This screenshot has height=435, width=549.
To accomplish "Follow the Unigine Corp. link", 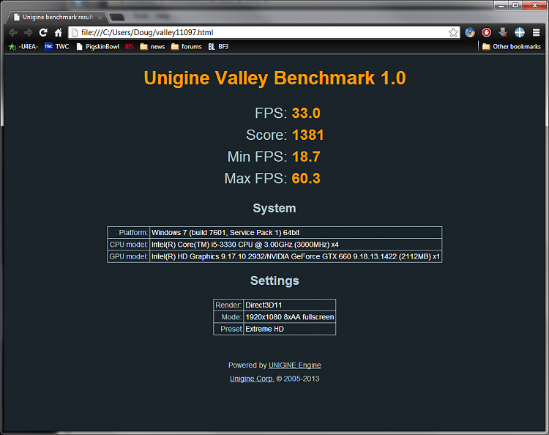I will 252,379.
